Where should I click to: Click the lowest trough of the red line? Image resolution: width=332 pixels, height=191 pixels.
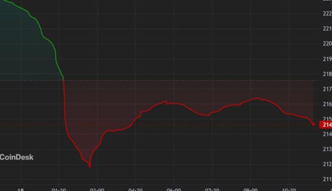click(90, 167)
